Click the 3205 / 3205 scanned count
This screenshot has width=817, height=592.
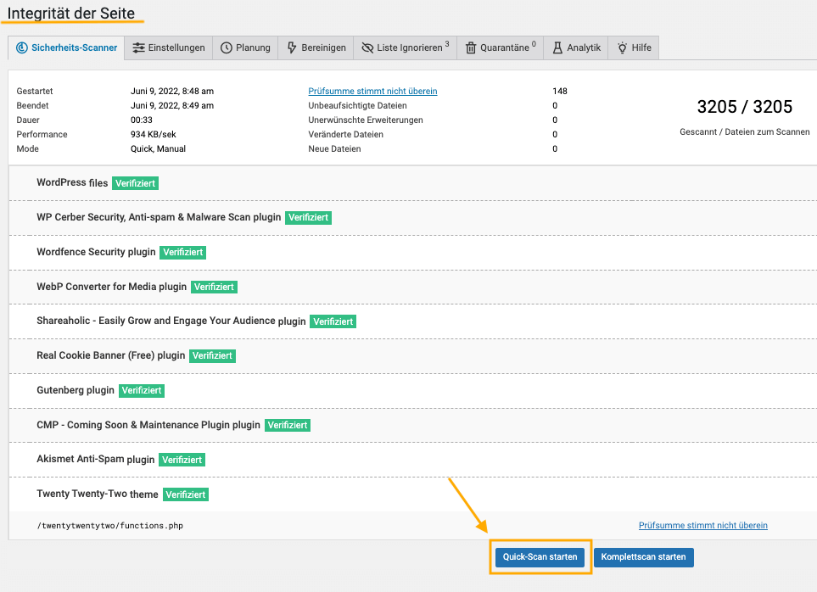(745, 107)
